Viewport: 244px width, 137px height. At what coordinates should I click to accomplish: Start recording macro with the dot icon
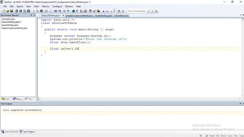[x=103, y=11]
